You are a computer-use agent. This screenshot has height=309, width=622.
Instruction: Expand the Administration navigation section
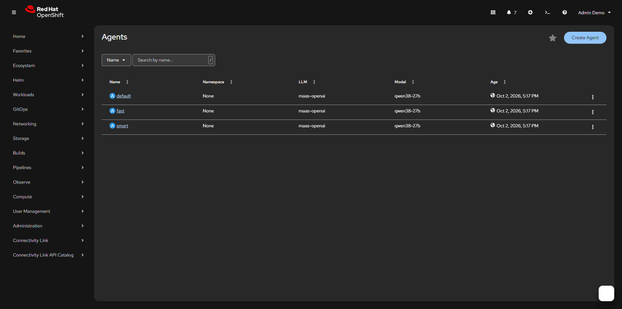tap(48, 226)
